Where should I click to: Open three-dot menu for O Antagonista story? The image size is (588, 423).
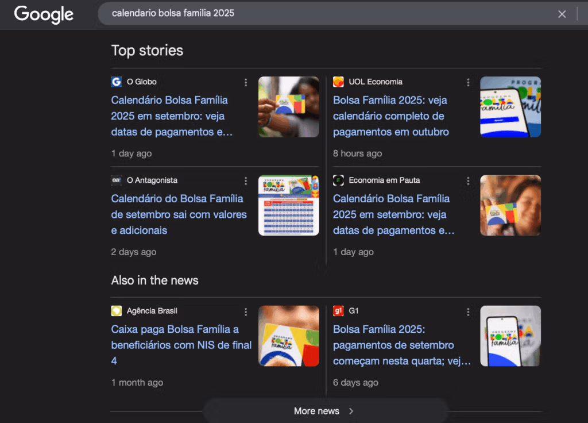click(x=246, y=180)
